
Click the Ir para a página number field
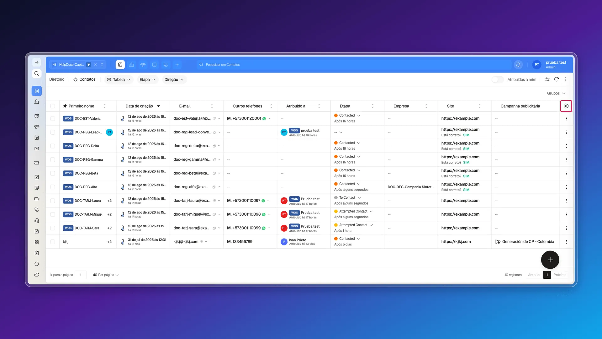[81, 275]
